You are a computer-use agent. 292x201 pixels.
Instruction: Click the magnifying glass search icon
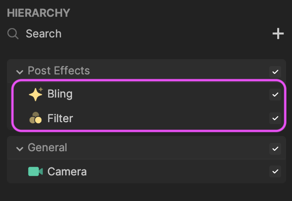coord(13,33)
